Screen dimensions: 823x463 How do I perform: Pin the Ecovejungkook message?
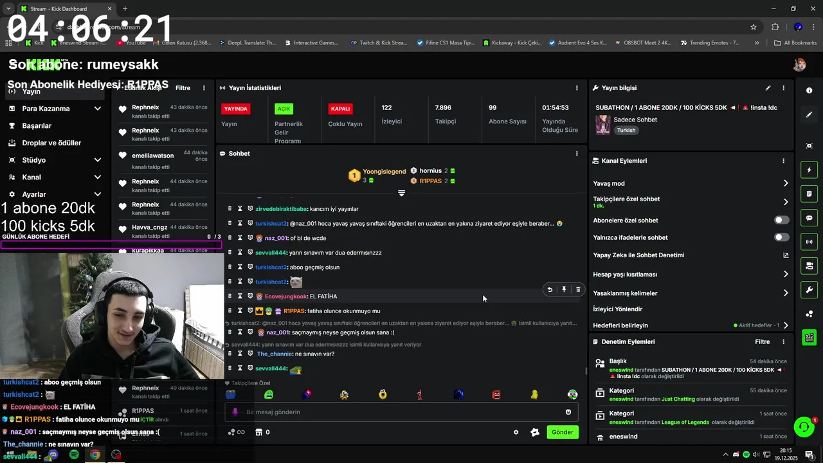click(x=564, y=289)
